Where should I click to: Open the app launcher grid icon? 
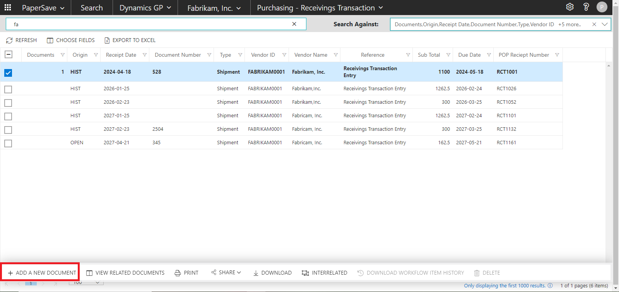(8, 7)
